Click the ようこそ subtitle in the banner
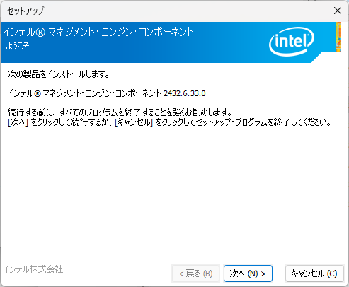 (18, 46)
